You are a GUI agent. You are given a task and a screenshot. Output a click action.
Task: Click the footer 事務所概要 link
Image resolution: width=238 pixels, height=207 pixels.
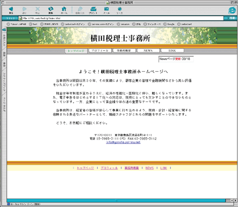[132, 168]
